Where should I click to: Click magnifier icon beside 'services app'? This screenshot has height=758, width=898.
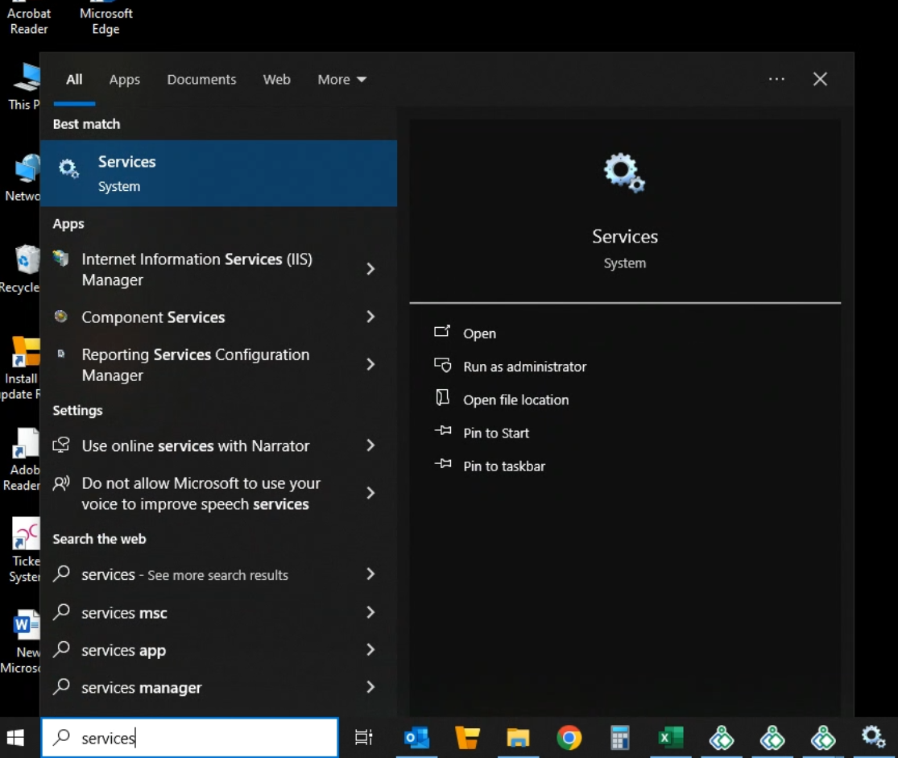pos(60,649)
